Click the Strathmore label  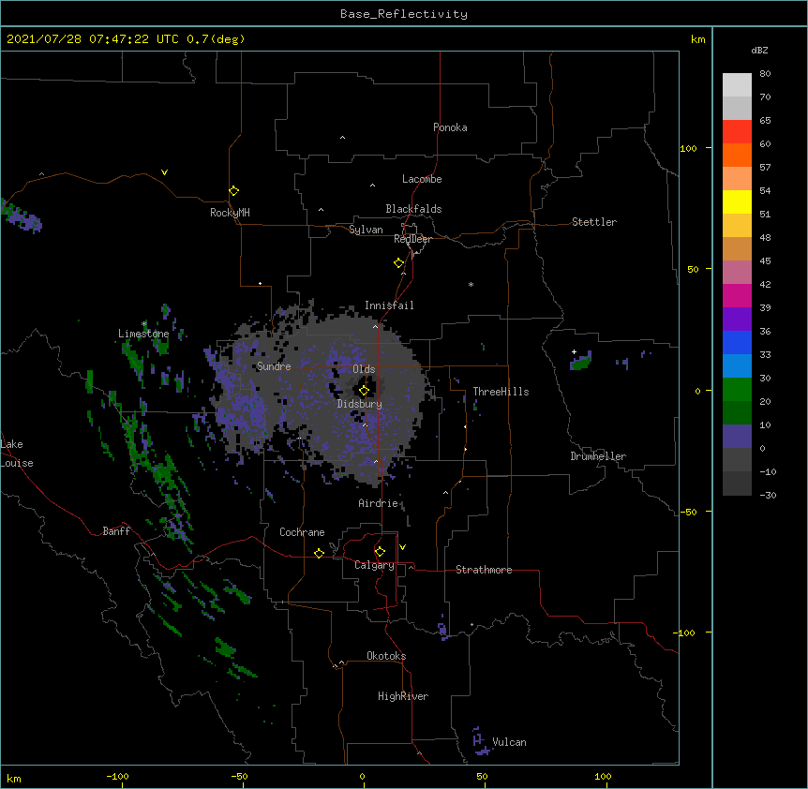tap(484, 570)
